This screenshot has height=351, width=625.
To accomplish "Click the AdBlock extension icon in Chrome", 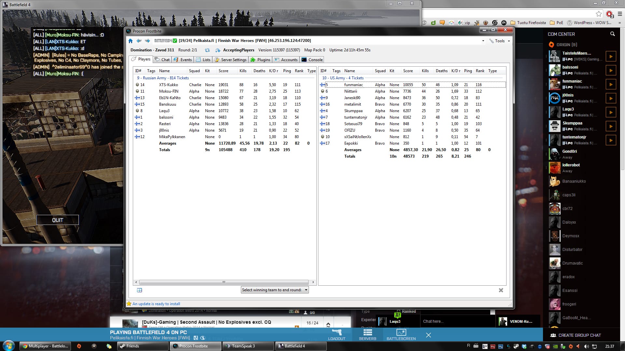I will 609,14.
